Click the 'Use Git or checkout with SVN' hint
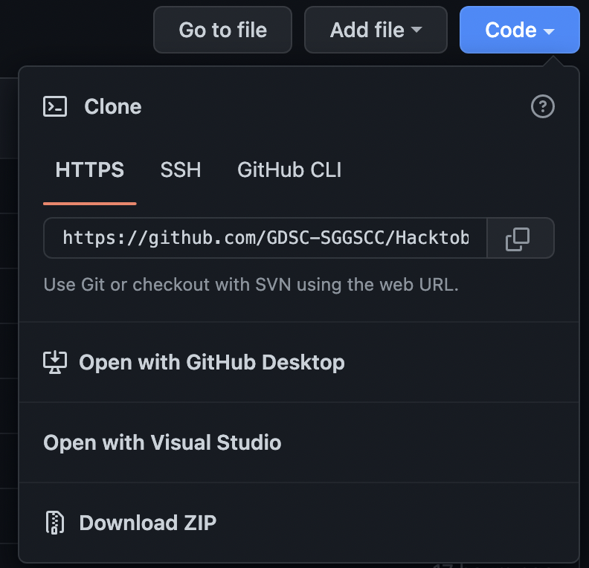 [251, 285]
